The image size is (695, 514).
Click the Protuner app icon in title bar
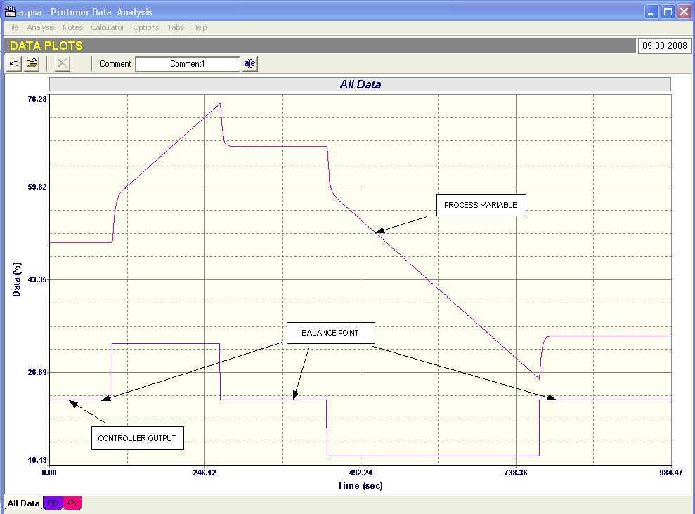pyautogui.click(x=10, y=11)
